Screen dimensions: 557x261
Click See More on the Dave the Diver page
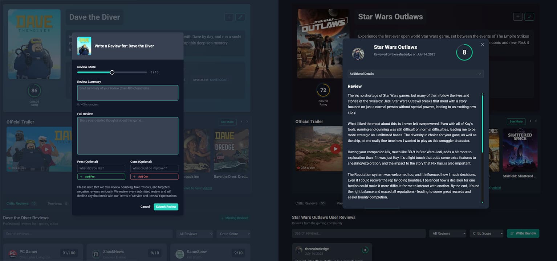227,122
